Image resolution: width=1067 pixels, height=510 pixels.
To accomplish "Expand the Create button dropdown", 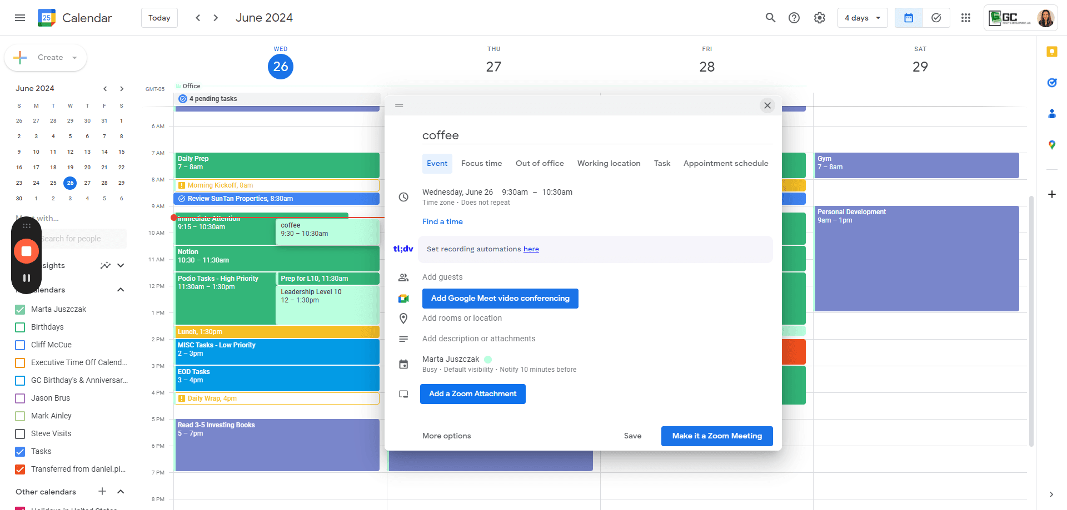I will pyautogui.click(x=74, y=58).
